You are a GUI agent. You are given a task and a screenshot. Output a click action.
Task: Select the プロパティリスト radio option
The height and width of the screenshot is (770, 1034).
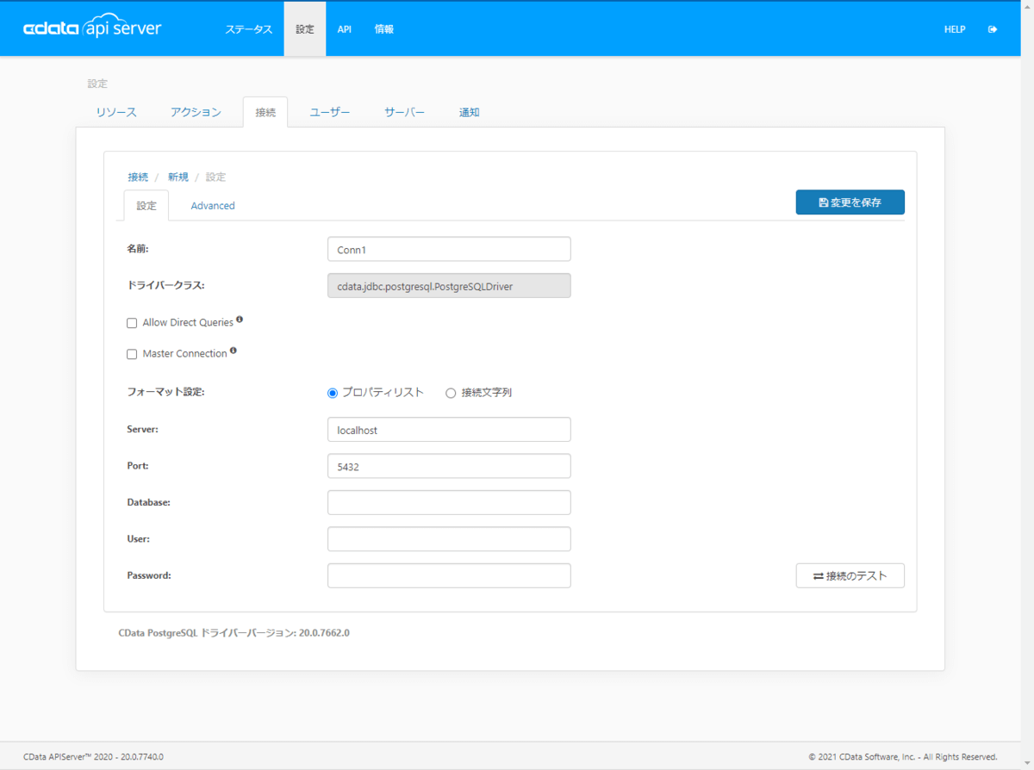coord(333,393)
